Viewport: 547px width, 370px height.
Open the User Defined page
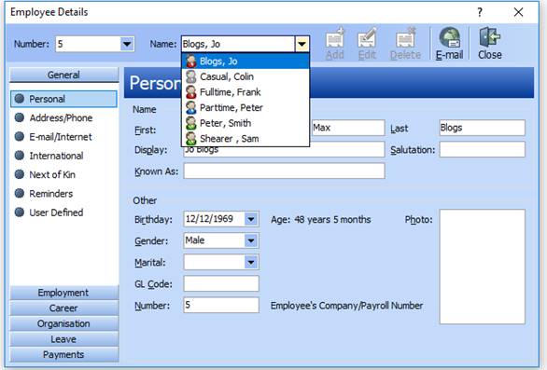pos(56,212)
